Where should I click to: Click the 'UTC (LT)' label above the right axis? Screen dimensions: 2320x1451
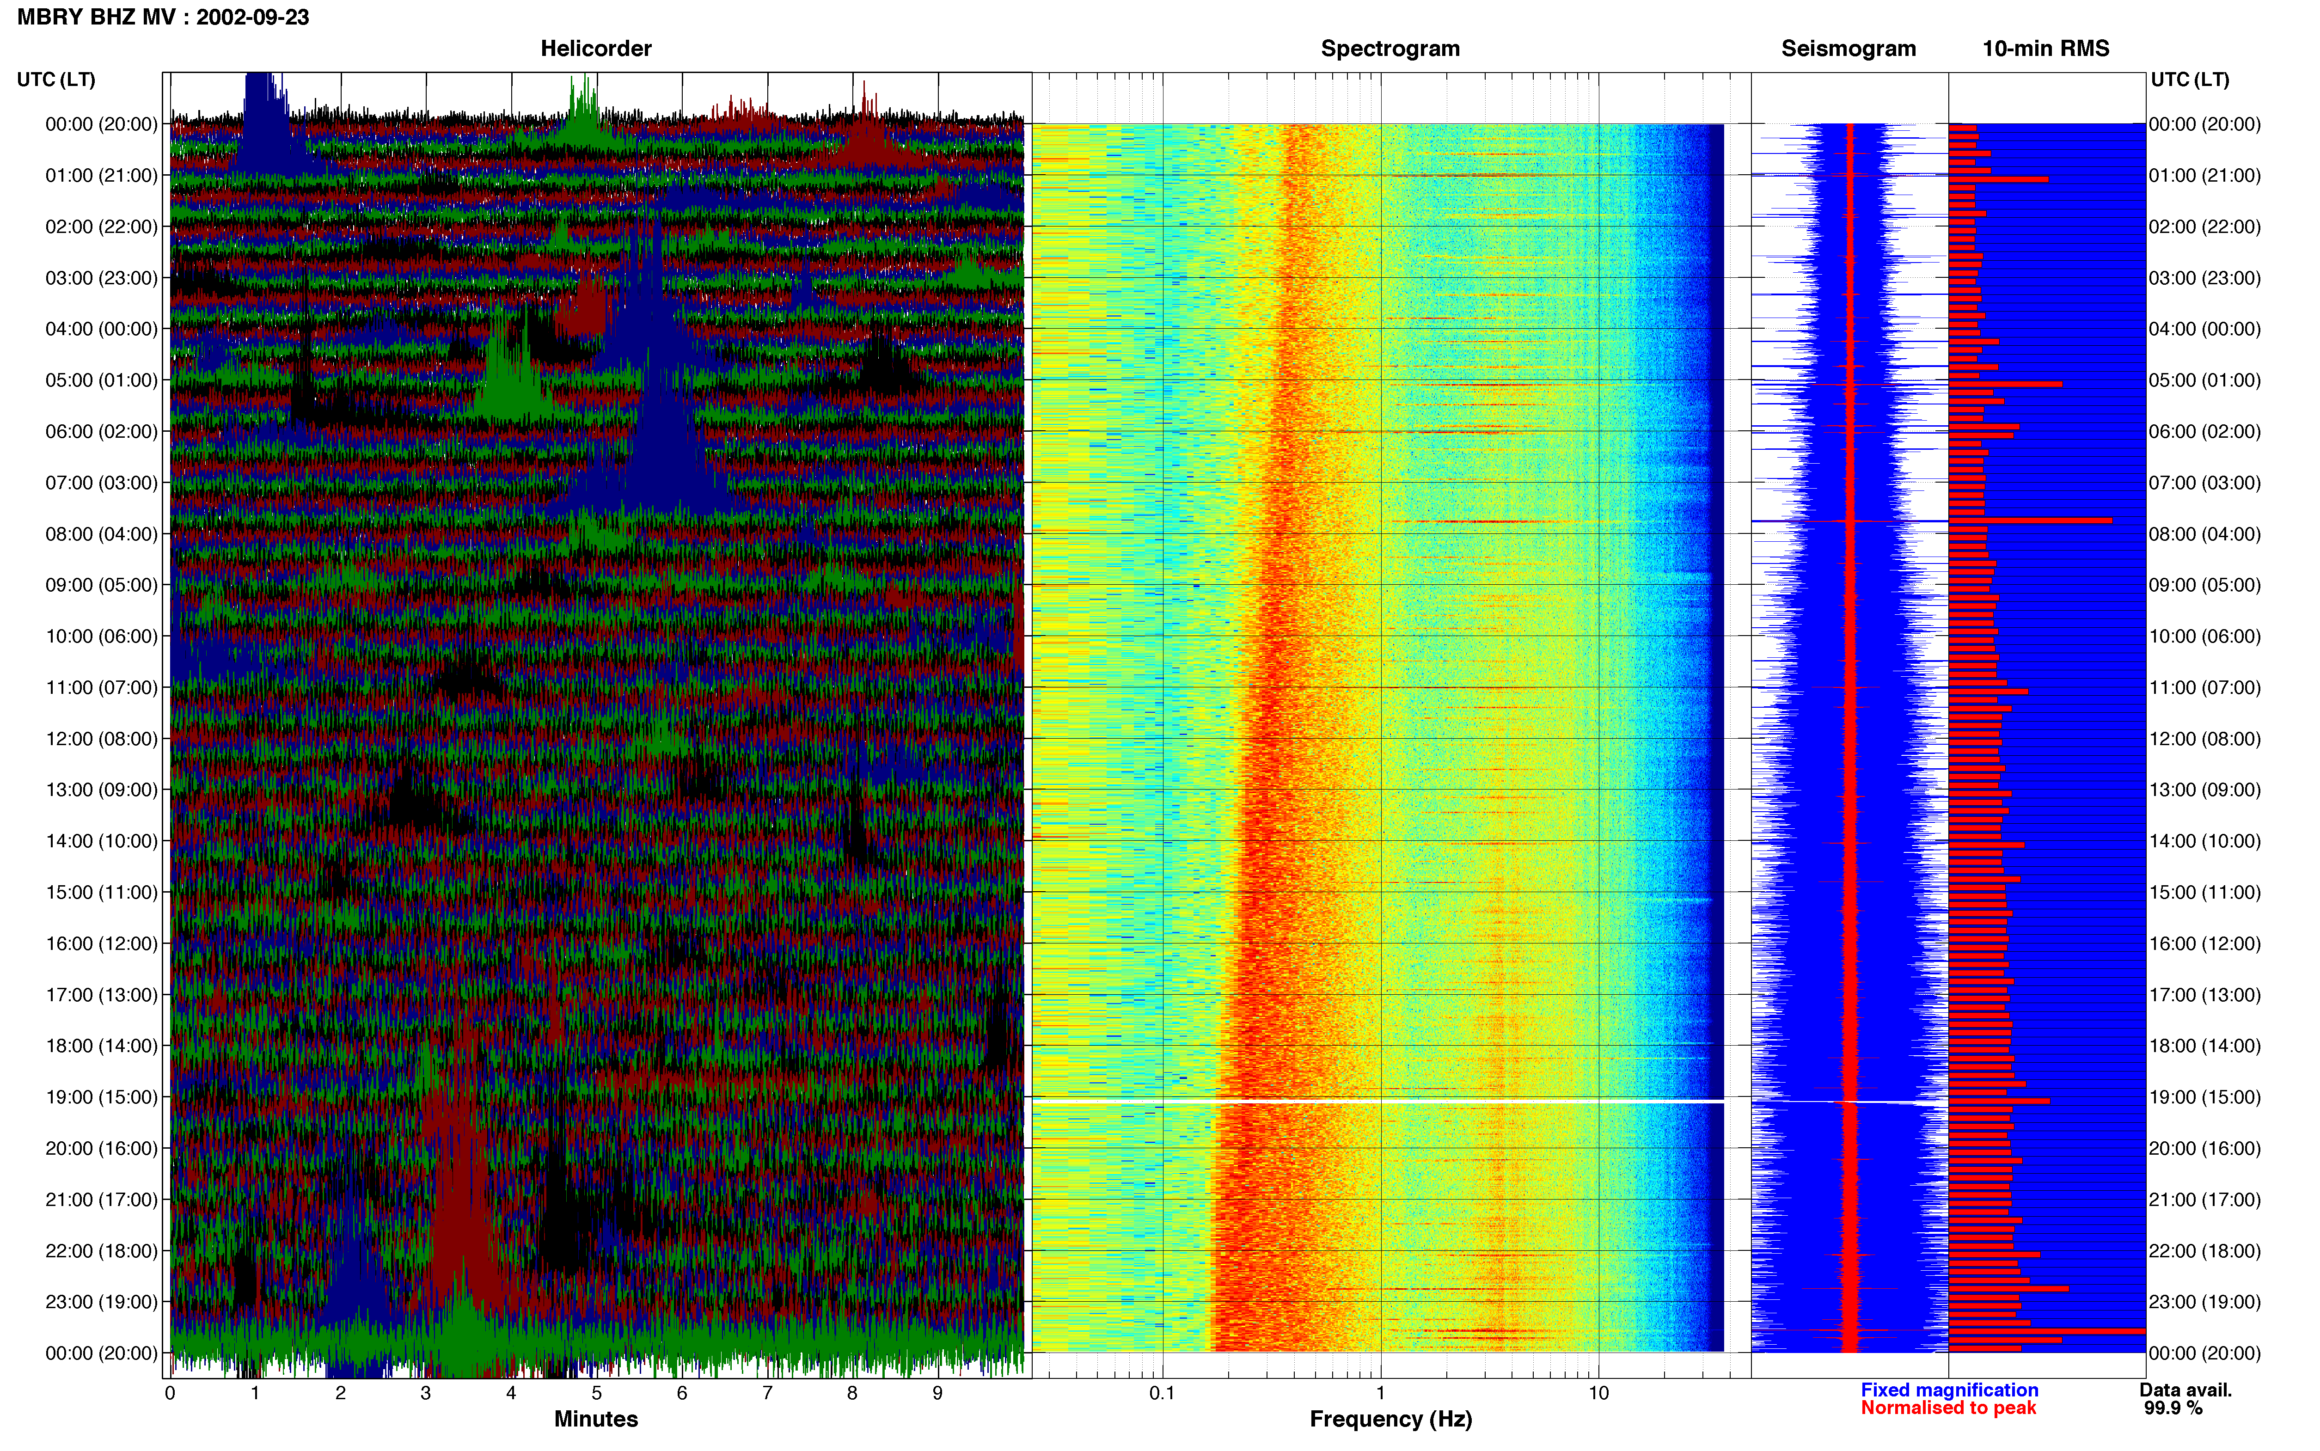2190,80
